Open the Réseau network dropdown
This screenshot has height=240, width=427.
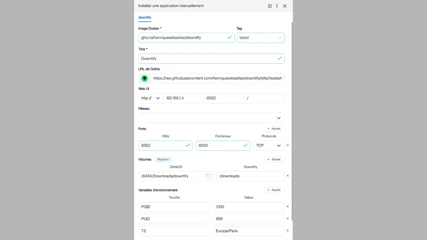pos(211,118)
